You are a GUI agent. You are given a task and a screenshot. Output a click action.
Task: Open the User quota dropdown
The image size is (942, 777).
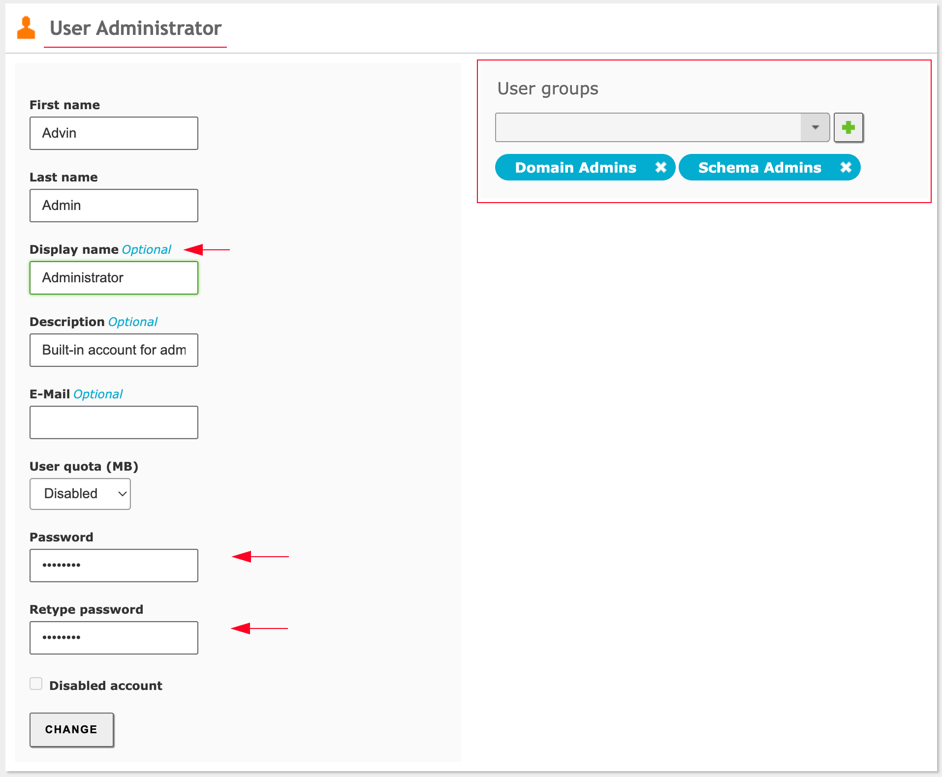click(x=80, y=494)
